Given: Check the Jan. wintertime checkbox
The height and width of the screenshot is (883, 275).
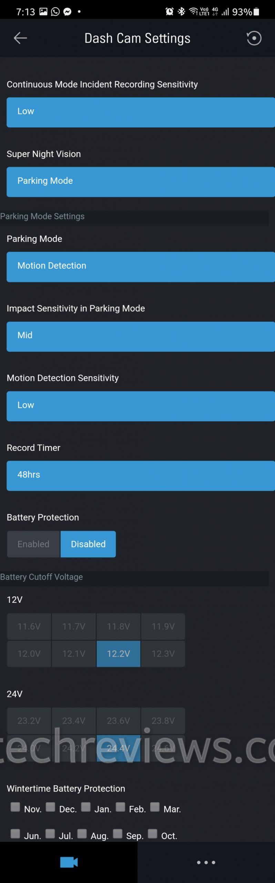Looking at the screenshot, I should [x=85, y=807].
